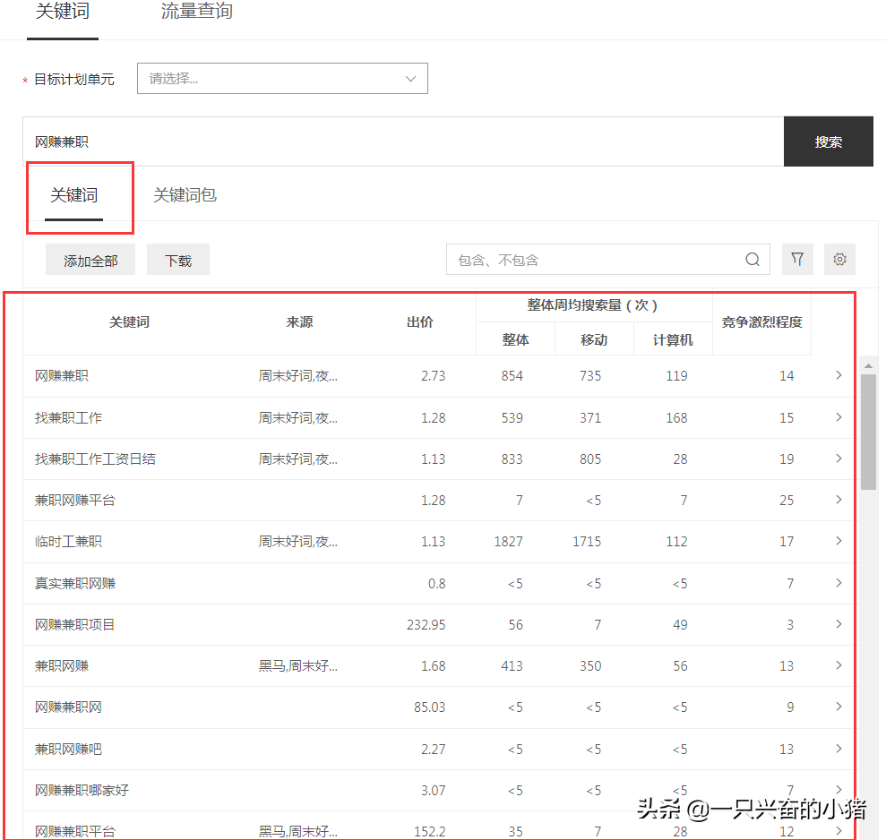Select keyword 找兼职工作工资日结
The height and width of the screenshot is (840, 886).
pyautogui.click(x=95, y=459)
